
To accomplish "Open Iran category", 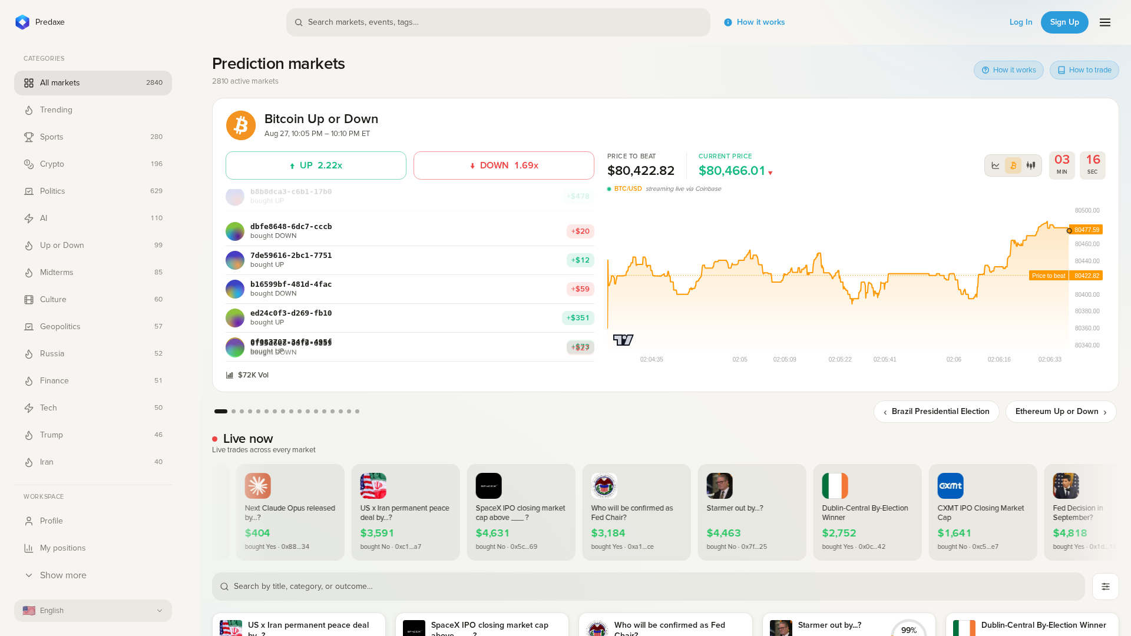I will tap(93, 462).
